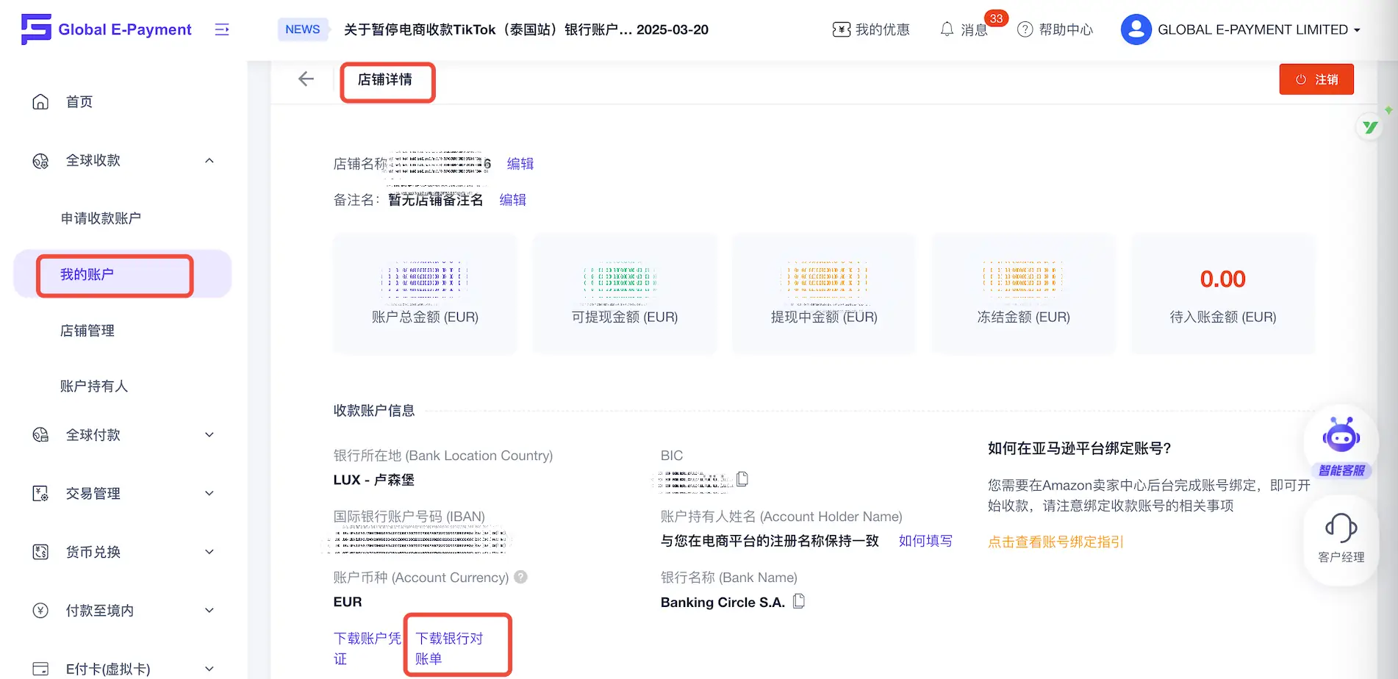Collapse the 全球收款 menu chevron
The width and height of the screenshot is (1398, 679).
tap(209, 161)
